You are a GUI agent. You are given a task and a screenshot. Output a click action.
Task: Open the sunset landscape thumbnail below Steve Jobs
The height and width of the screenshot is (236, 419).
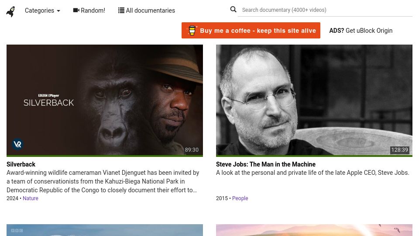314,230
